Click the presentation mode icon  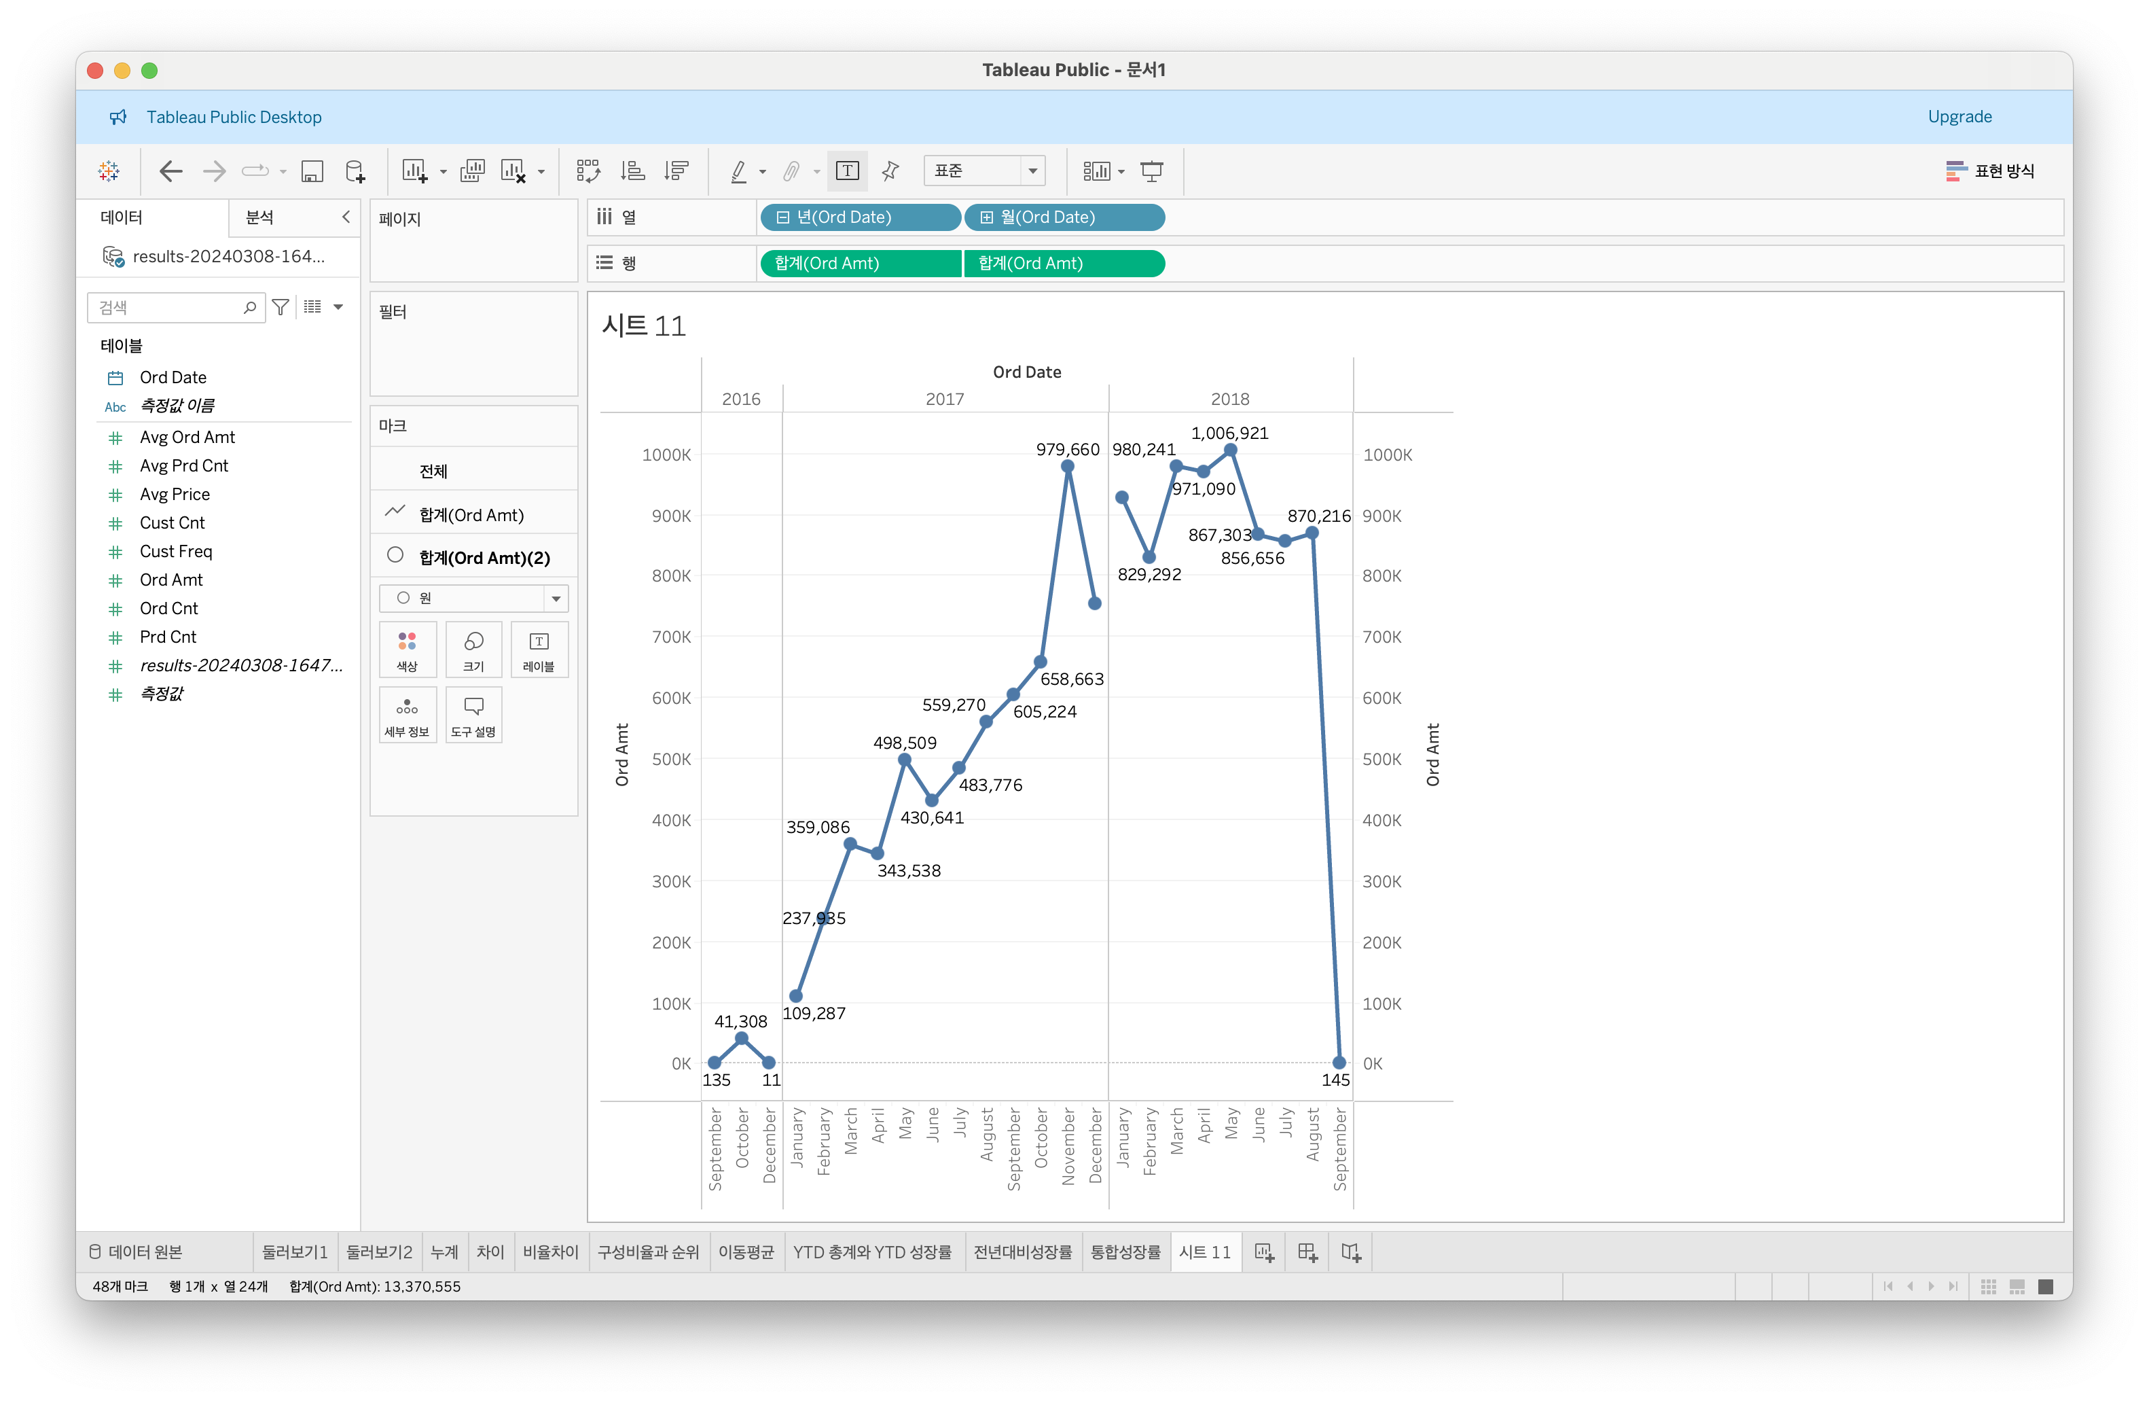pos(1151,171)
